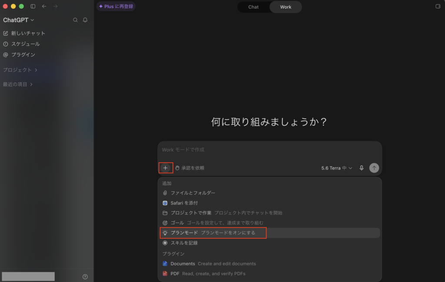Choose プロジェクトで作業 from the menu
445x282 pixels.
(x=269, y=213)
